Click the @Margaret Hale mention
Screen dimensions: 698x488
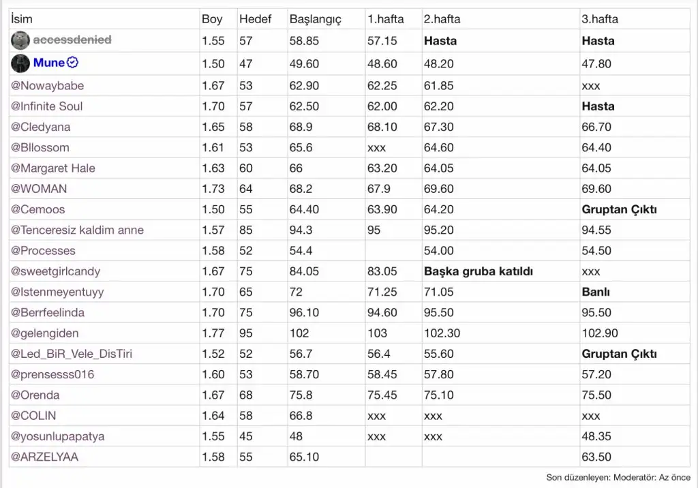pos(52,168)
